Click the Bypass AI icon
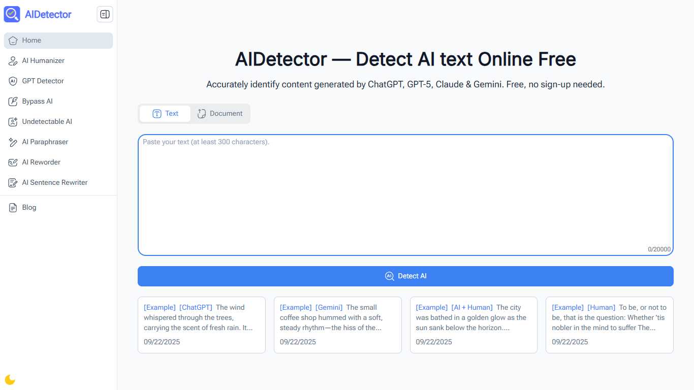694x390 pixels. [x=13, y=101]
